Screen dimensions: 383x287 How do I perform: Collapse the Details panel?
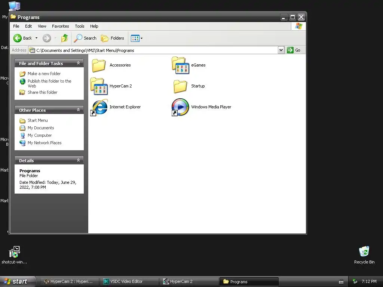[x=78, y=160]
